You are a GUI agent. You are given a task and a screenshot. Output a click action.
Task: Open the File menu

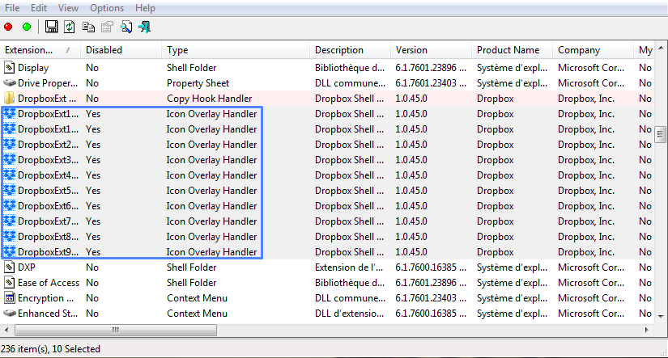click(12, 7)
